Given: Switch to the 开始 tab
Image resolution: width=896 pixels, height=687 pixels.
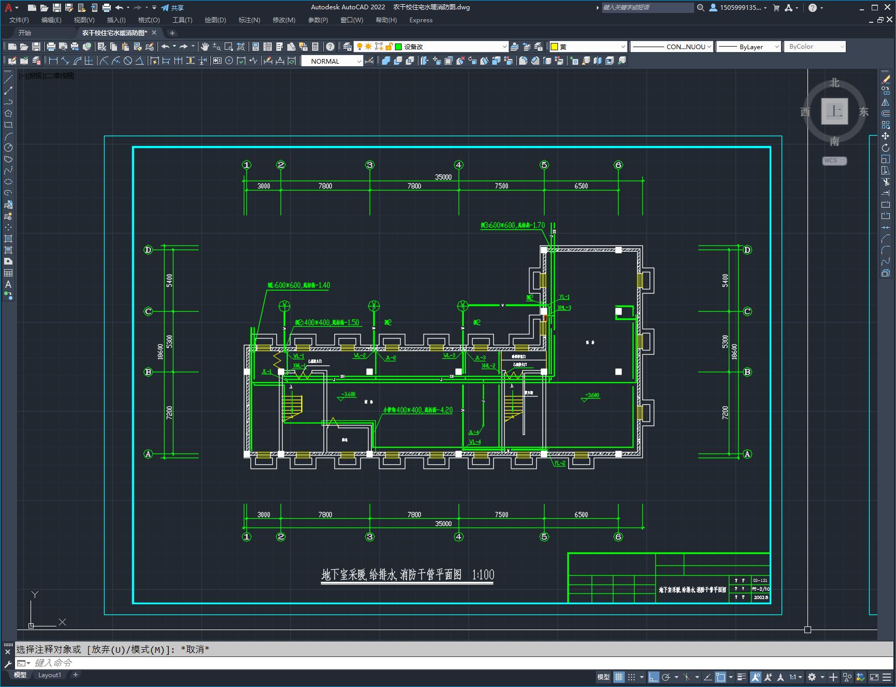Looking at the screenshot, I should pos(25,33).
